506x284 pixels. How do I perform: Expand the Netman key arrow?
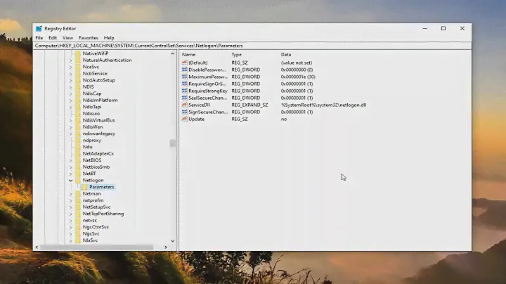pyautogui.click(x=70, y=193)
